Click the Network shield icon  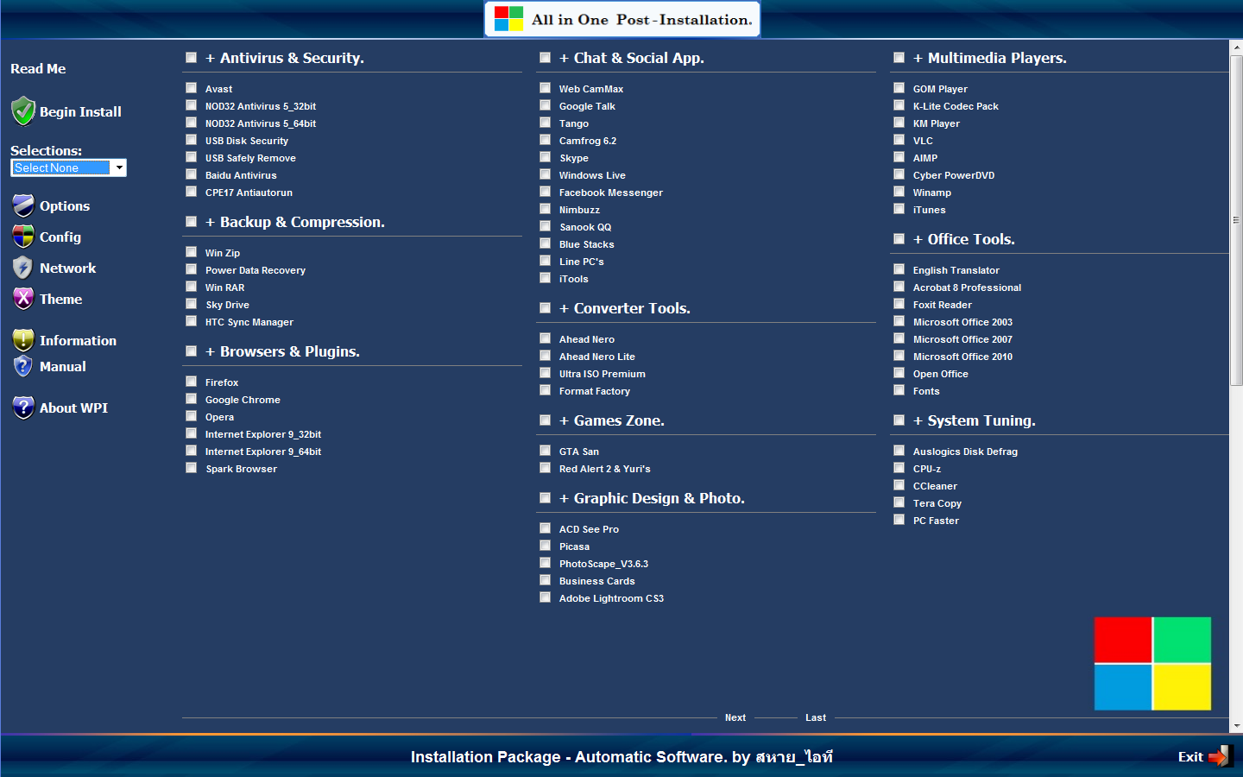pyautogui.click(x=23, y=268)
